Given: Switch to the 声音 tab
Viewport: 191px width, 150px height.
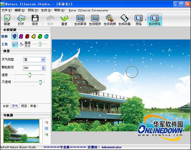Looking at the screenshot, I should (33, 106).
